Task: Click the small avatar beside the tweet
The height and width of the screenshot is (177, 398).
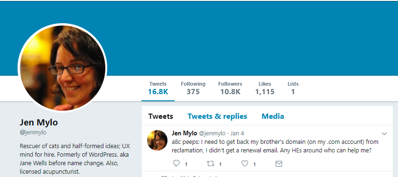Action: pos(157,140)
